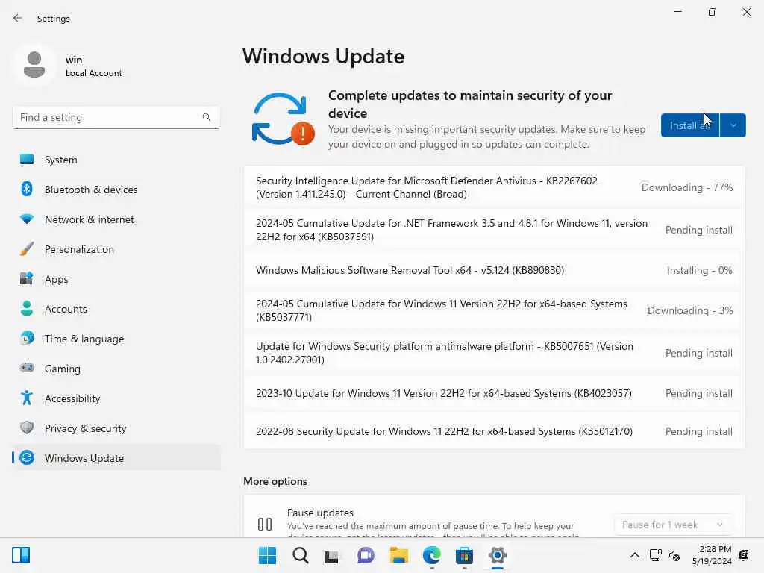Screen dimensions: 764x573
Task: Click the Accessibility figure icon
Action: point(27,398)
